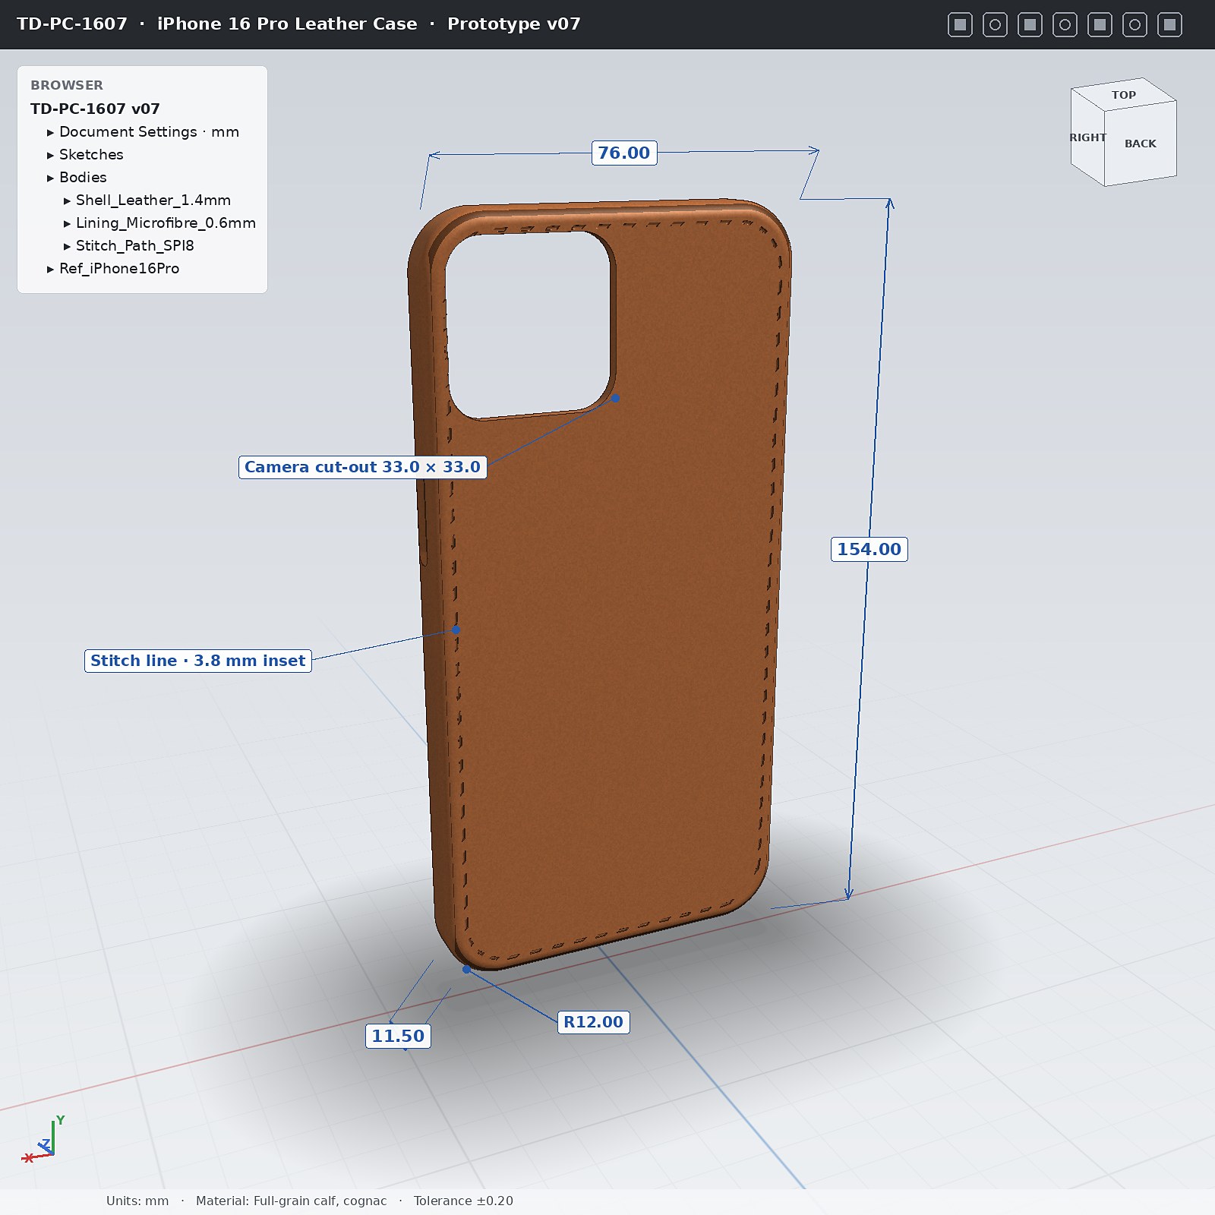This screenshot has height=1215, width=1215.
Task: Click Units: mm in status bar
Action: click(137, 1201)
